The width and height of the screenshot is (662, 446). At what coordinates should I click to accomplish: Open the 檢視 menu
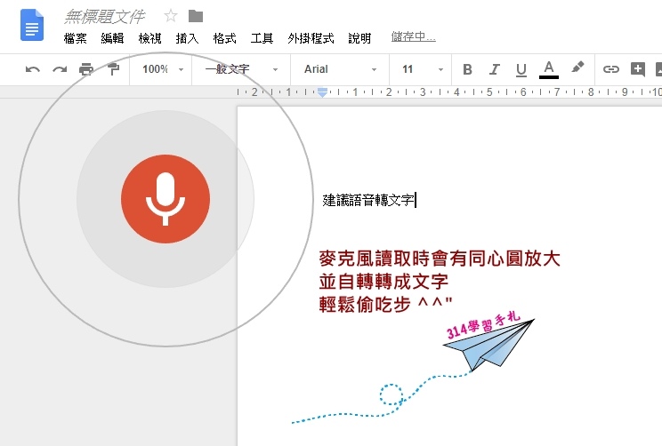click(x=149, y=38)
